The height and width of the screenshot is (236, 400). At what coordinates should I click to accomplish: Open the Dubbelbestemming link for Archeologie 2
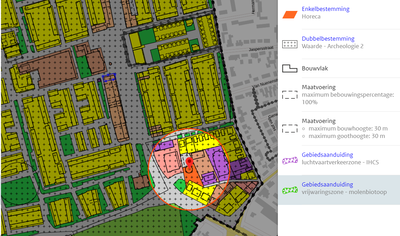[x=328, y=39]
